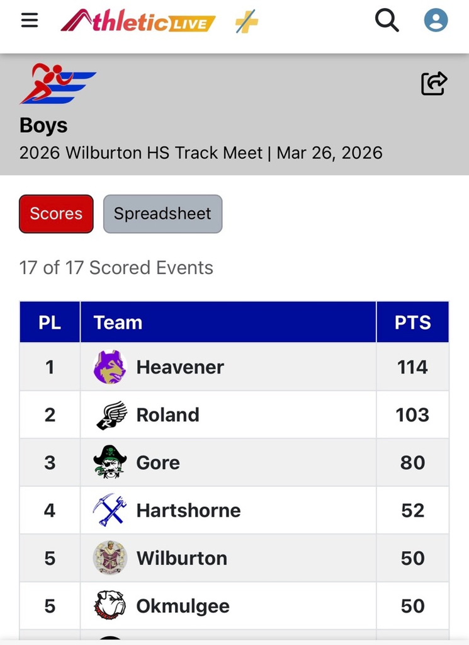The height and width of the screenshot is (645, 469).
Task: Open the AthleticLIVE plus icon
Action: 246,22
